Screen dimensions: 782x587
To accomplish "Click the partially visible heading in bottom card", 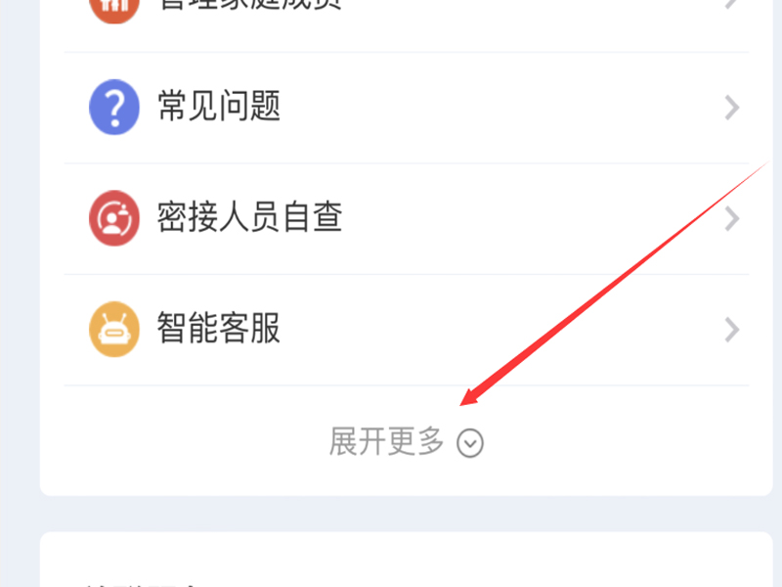I will (x=142, y=584).
